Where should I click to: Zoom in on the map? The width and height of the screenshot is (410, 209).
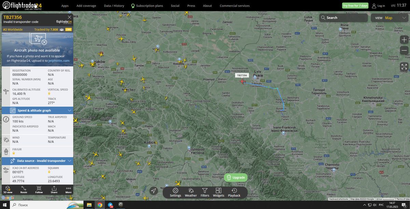[x=404, y=40]
